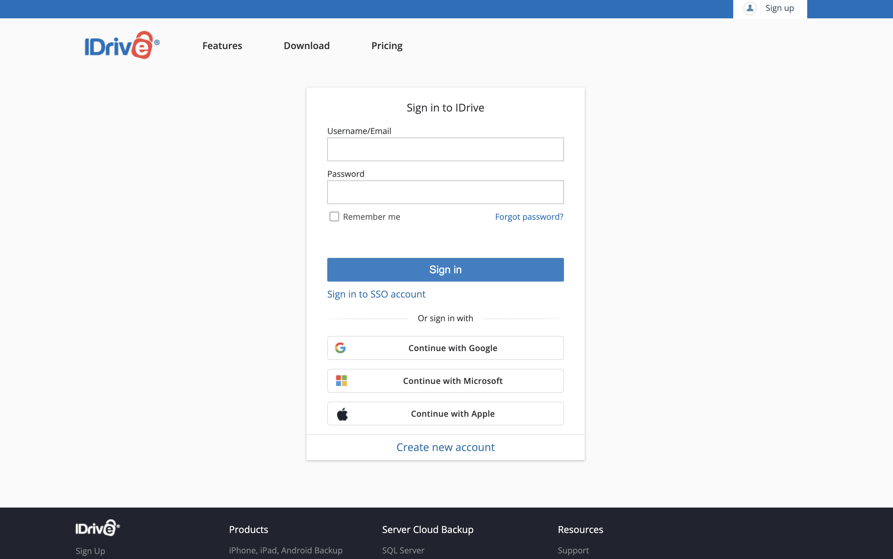Enable the Remember me checkbox
The image size is (893, 559).
(x=334, y=217)
